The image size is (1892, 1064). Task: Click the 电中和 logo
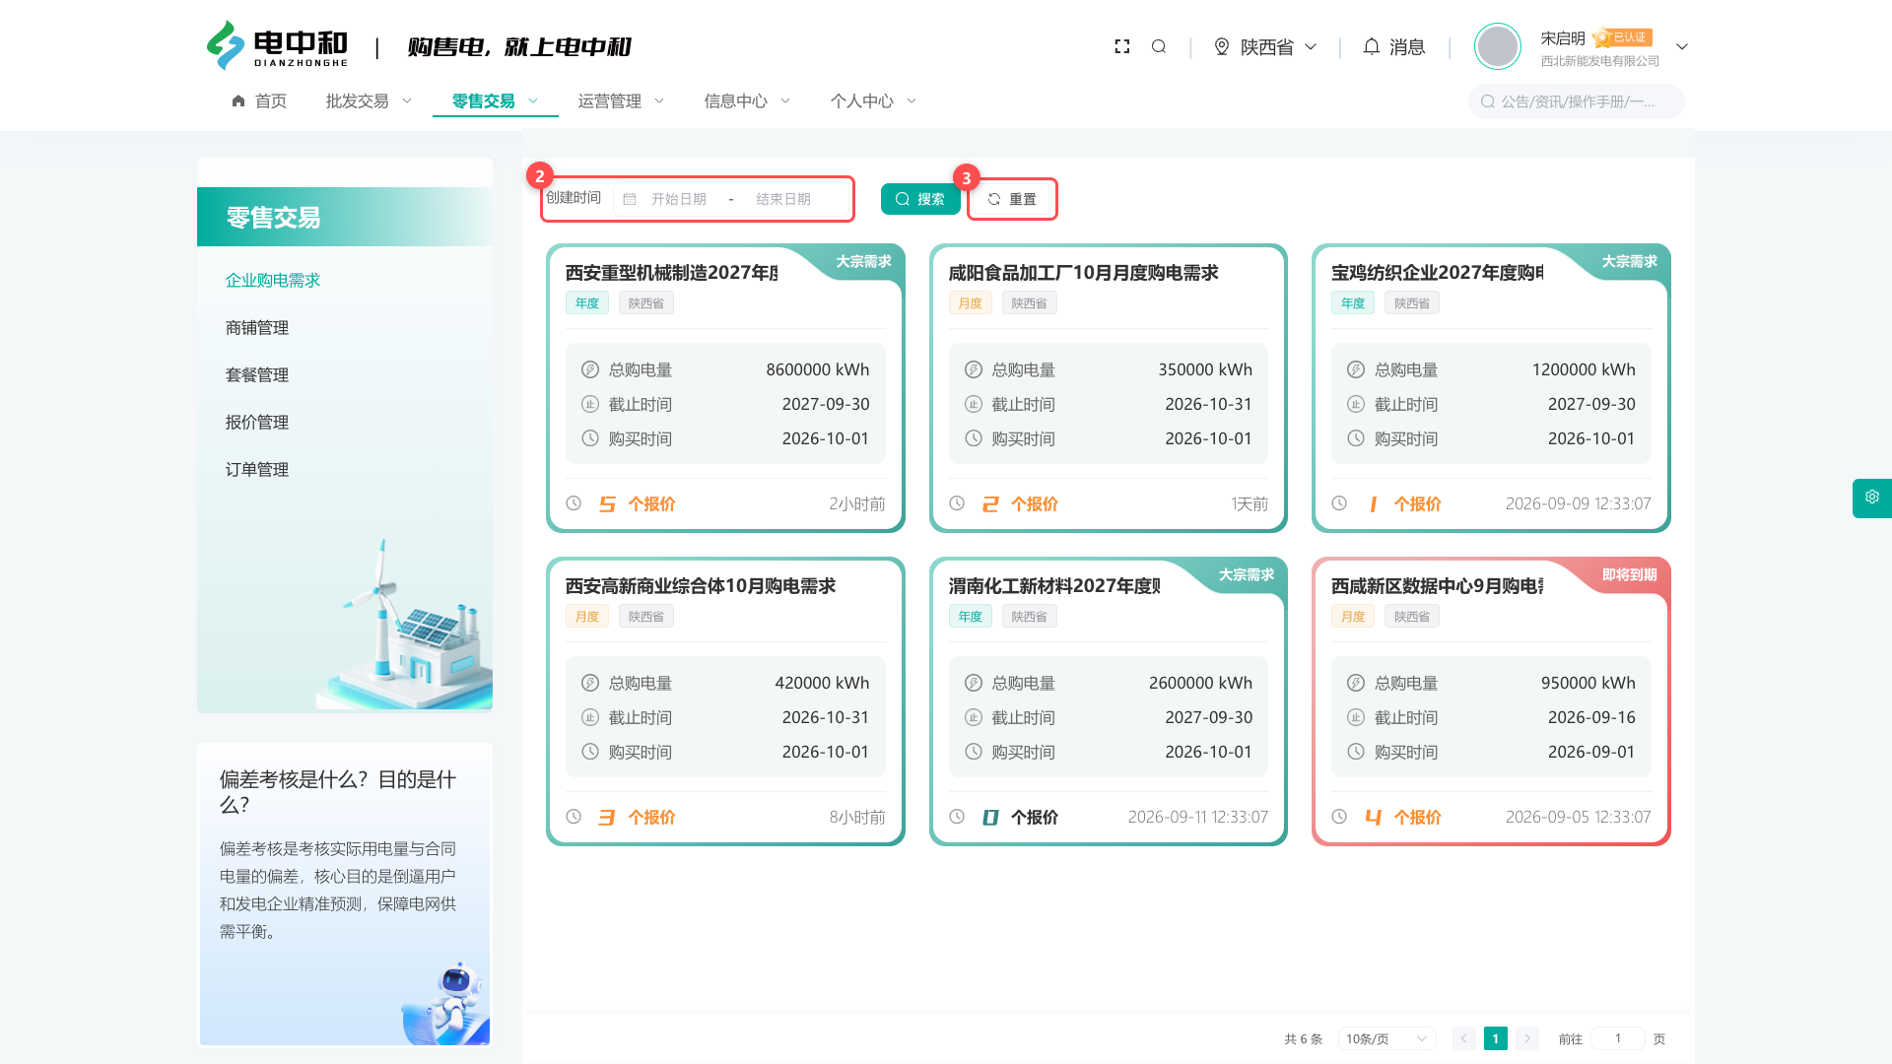pyautogui.click(x=277, y=45)
